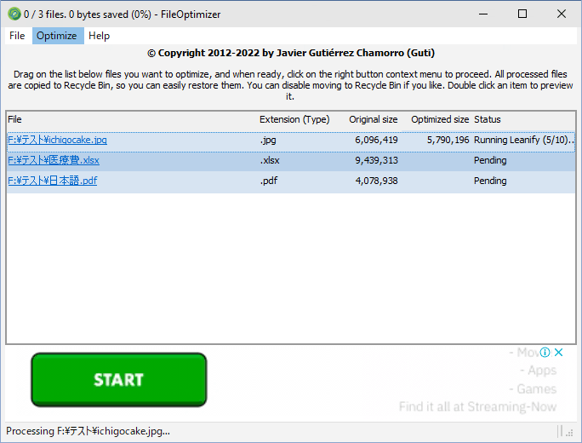Minimize the FileOptimizer window
The height and width of the screenshot is (443, 582).
(483, 14)
